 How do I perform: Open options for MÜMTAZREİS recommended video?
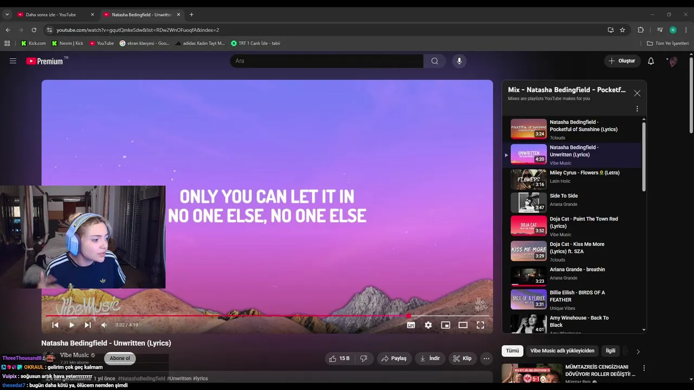644,368
